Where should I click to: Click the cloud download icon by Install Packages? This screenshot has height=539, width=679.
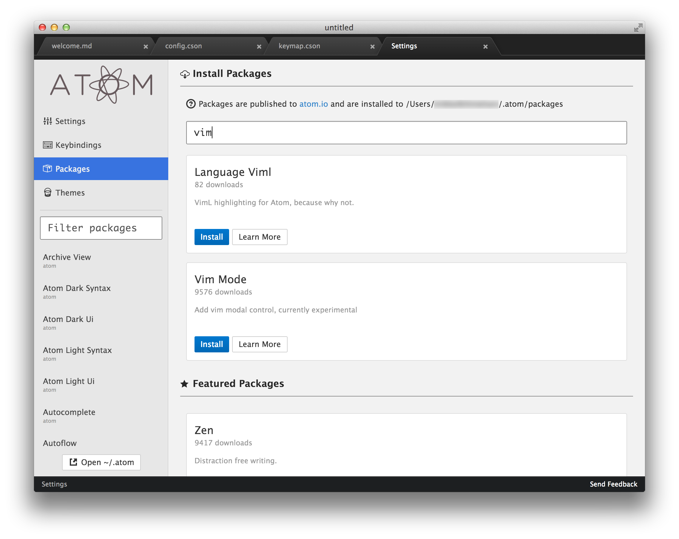tap(185, 74)
